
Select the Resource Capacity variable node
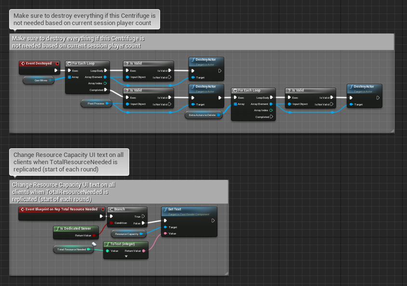[126, 234]
